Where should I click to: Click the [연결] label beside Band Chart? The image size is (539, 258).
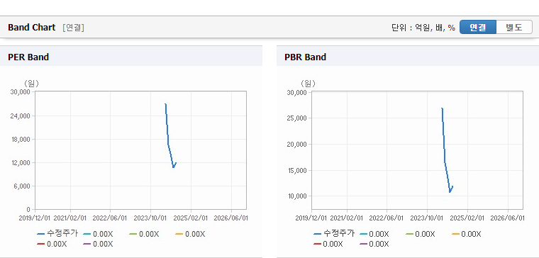[73, 28]
